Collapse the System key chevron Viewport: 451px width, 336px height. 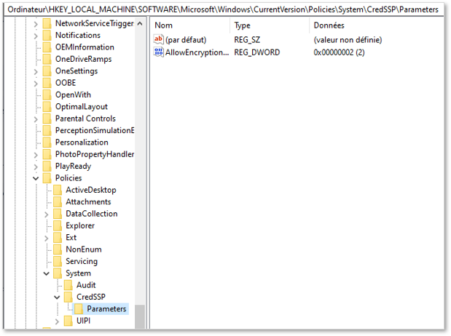click(x=47, y=273)
